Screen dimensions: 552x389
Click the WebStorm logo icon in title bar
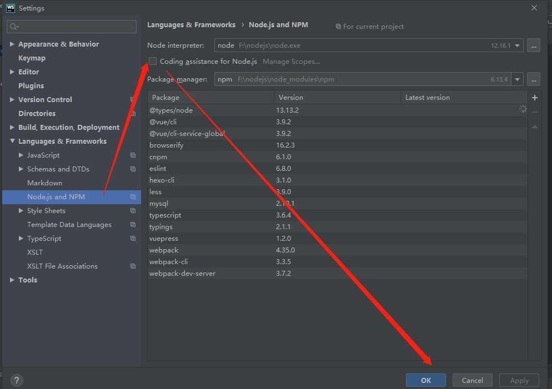coord(11,8)
